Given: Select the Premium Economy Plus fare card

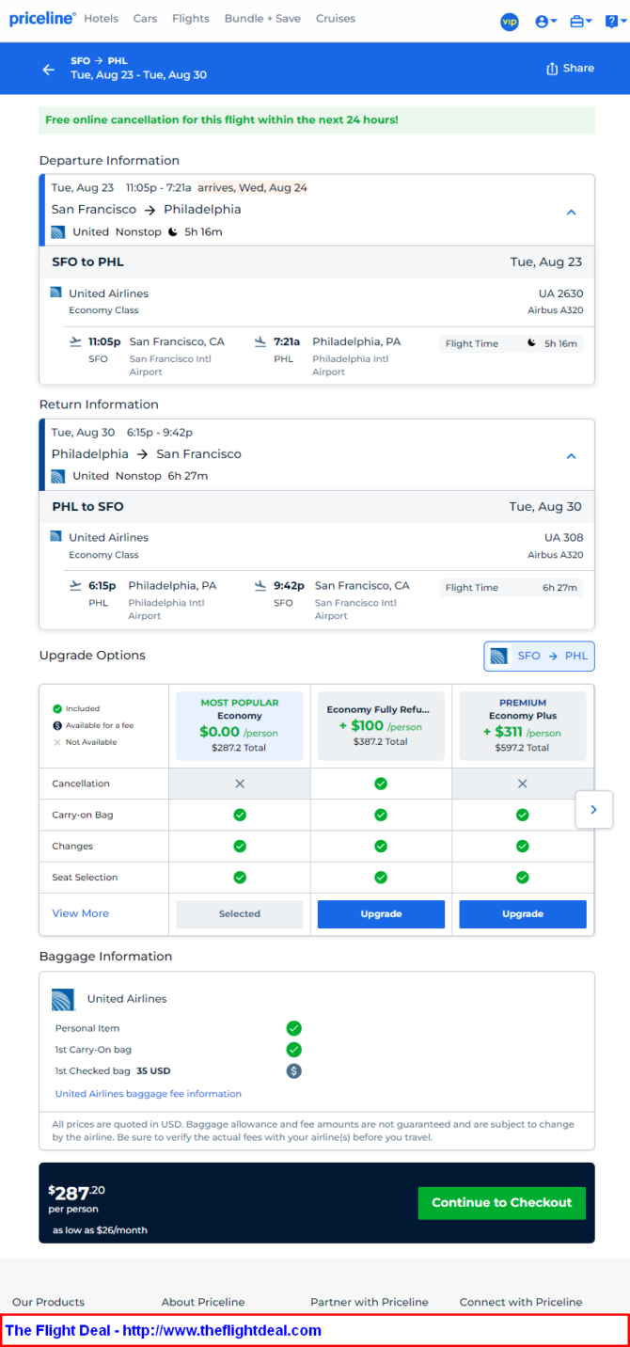Looking at the screenshot, I should coord(523,726).
